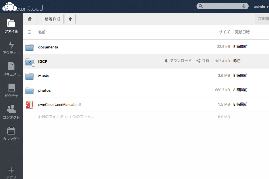269x179 pixels.
Task: Click the documents folder icon
Action: 29,47
